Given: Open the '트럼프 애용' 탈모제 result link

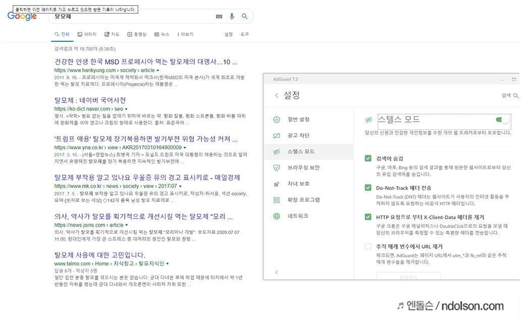Looking at the screenshot, I should (x=146, y=139).
